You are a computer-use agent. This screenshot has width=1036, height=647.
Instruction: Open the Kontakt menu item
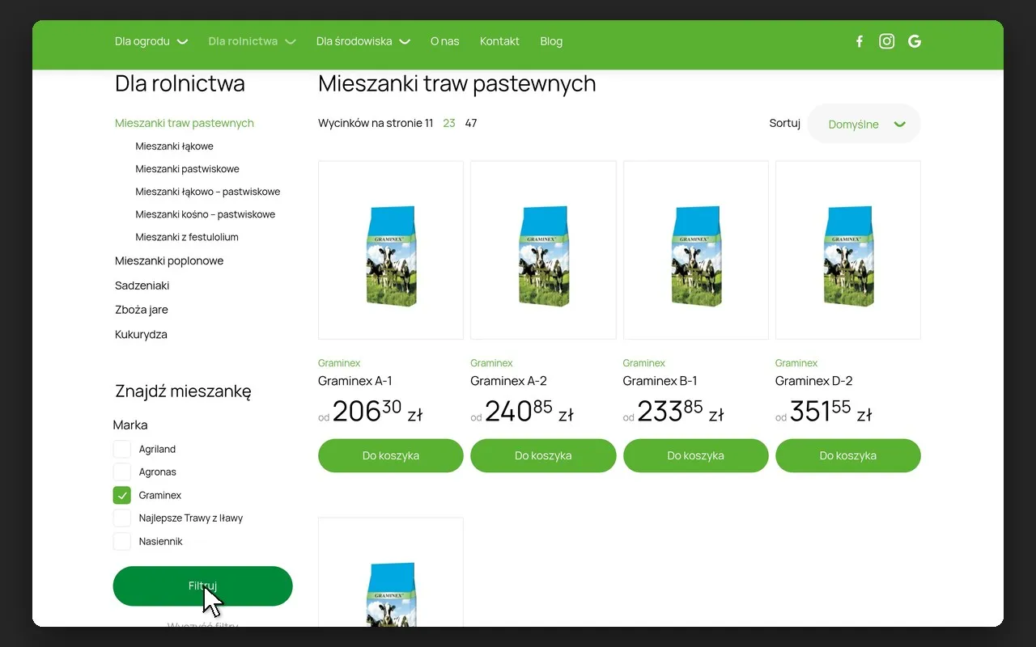[499, 41]
